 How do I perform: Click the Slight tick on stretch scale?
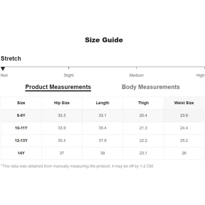click(x=69, y=68)
